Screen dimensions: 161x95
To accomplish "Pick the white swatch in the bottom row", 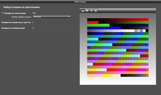I will [x=119, y=75].
